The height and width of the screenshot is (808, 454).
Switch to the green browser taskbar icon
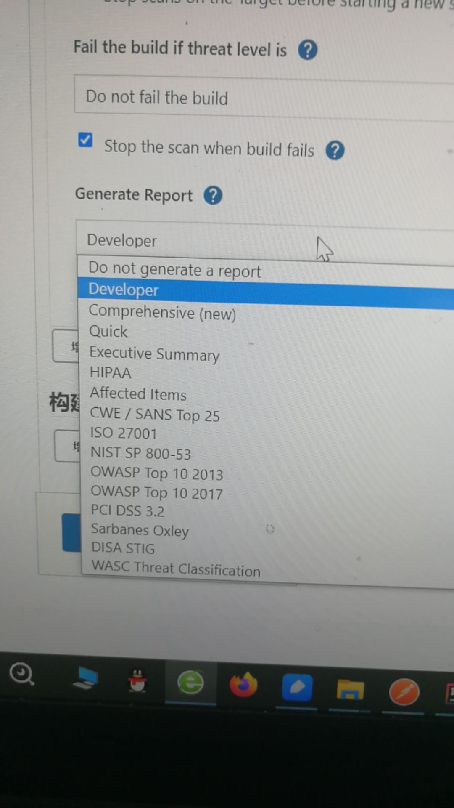[x=190, y=683]
